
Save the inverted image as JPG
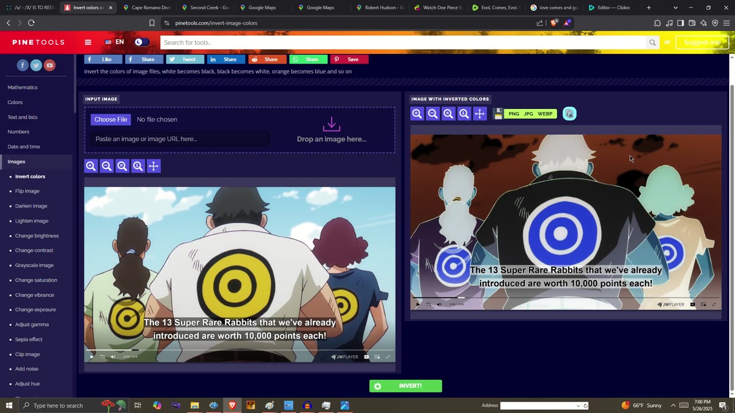[528, 114]
